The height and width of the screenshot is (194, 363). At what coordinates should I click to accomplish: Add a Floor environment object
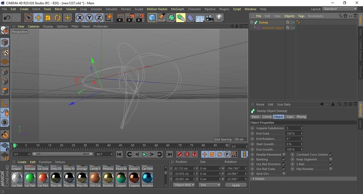click(200, 18)
